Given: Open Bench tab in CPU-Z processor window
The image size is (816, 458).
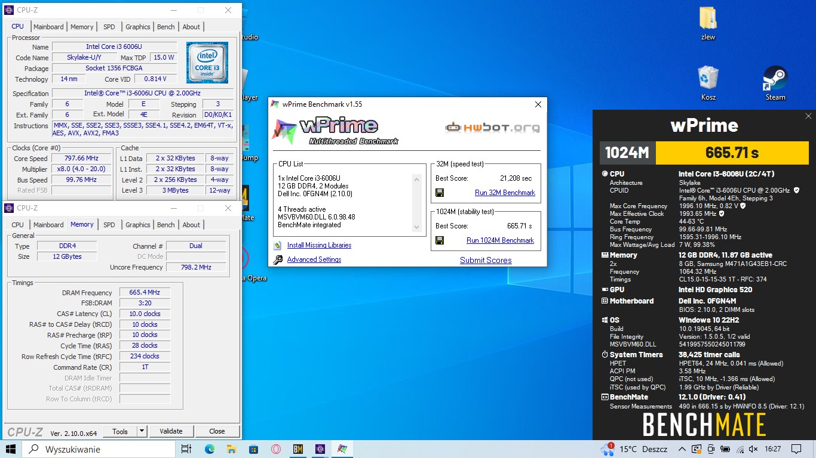Looking at the screenshot, I should click(166, 27).
